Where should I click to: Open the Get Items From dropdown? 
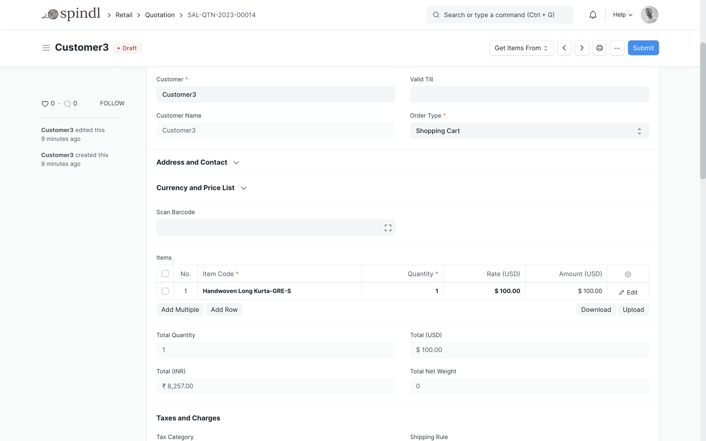coord(521,48)
